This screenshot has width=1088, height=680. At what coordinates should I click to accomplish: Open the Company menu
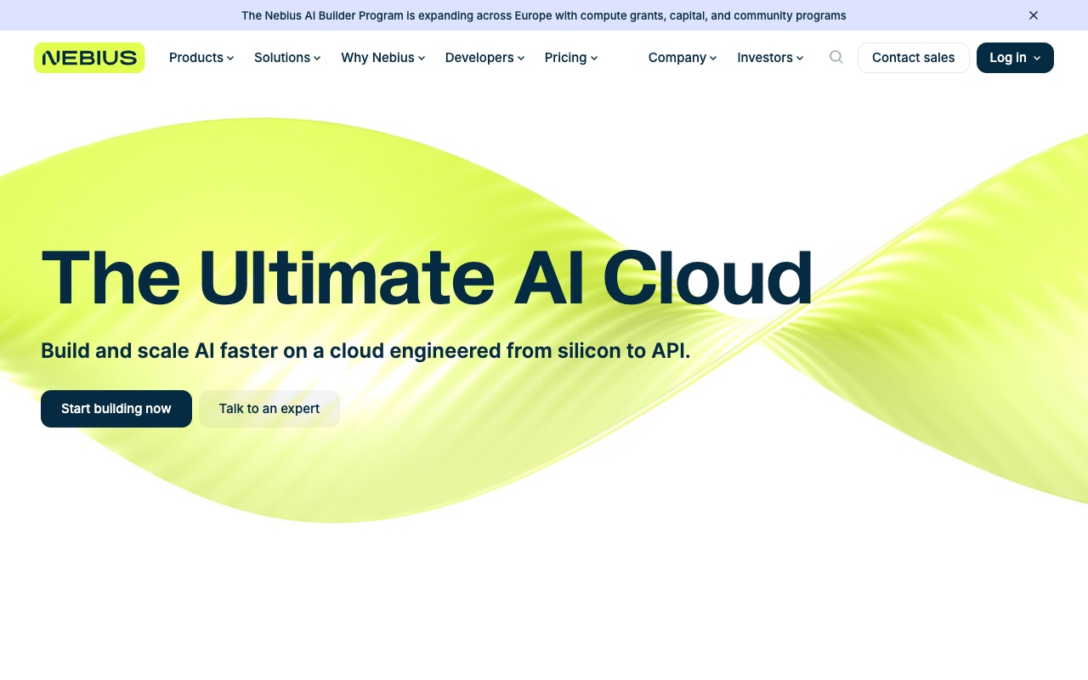click(x=683, y=58)
